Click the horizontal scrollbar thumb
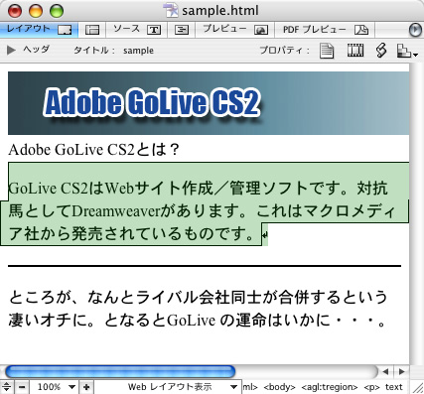The width and height of the screenshot is (424, 394). point(120,372)
